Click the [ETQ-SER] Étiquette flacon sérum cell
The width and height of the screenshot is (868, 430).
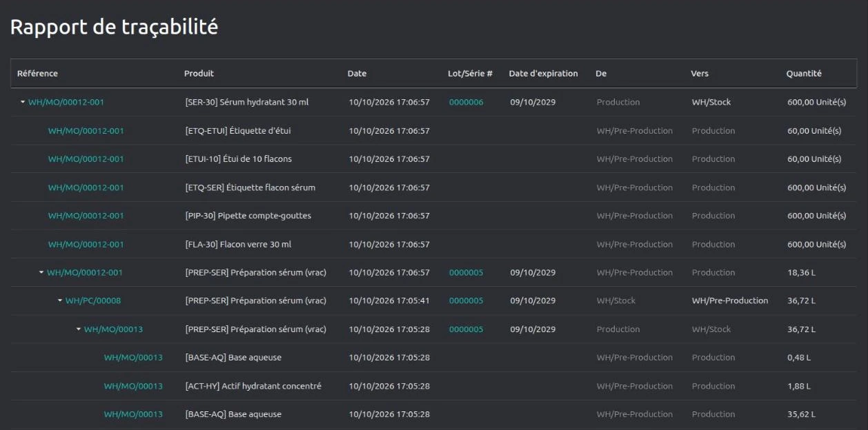point(250,187)
